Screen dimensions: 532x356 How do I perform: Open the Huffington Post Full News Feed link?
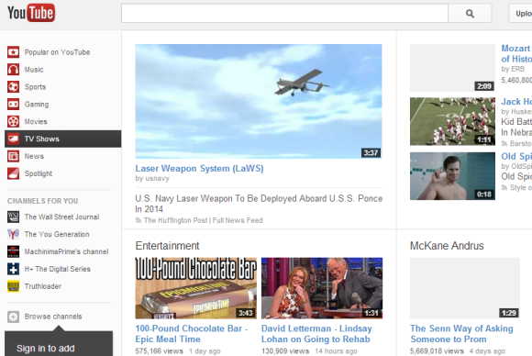pos(204,220)
